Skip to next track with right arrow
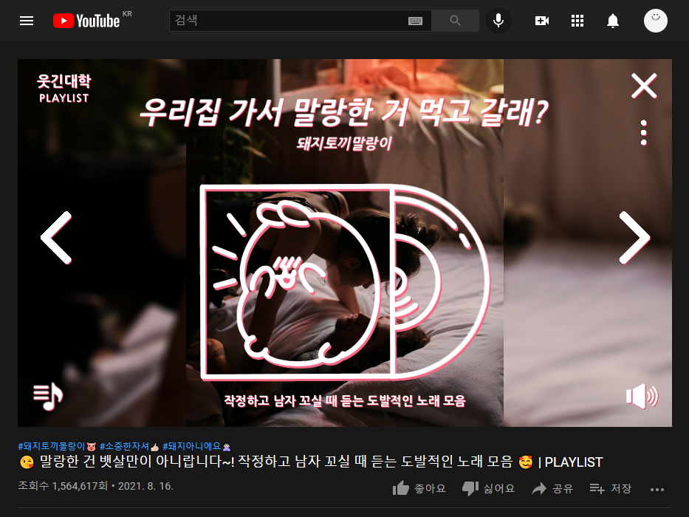Screen dimensions: 689x517 634,237
